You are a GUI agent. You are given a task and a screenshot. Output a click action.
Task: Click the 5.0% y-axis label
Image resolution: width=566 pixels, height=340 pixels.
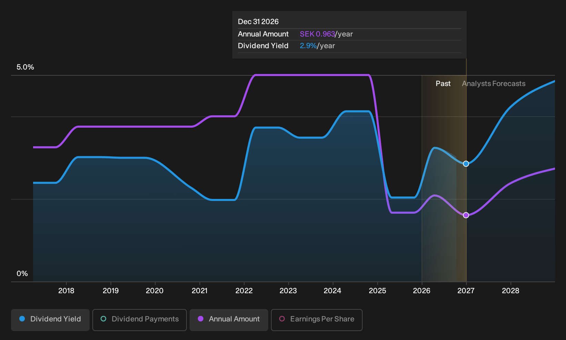[x=25, y=67]
